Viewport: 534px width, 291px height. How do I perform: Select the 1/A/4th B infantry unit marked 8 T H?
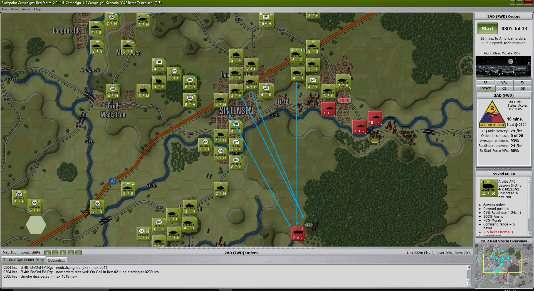click(236, 163)
